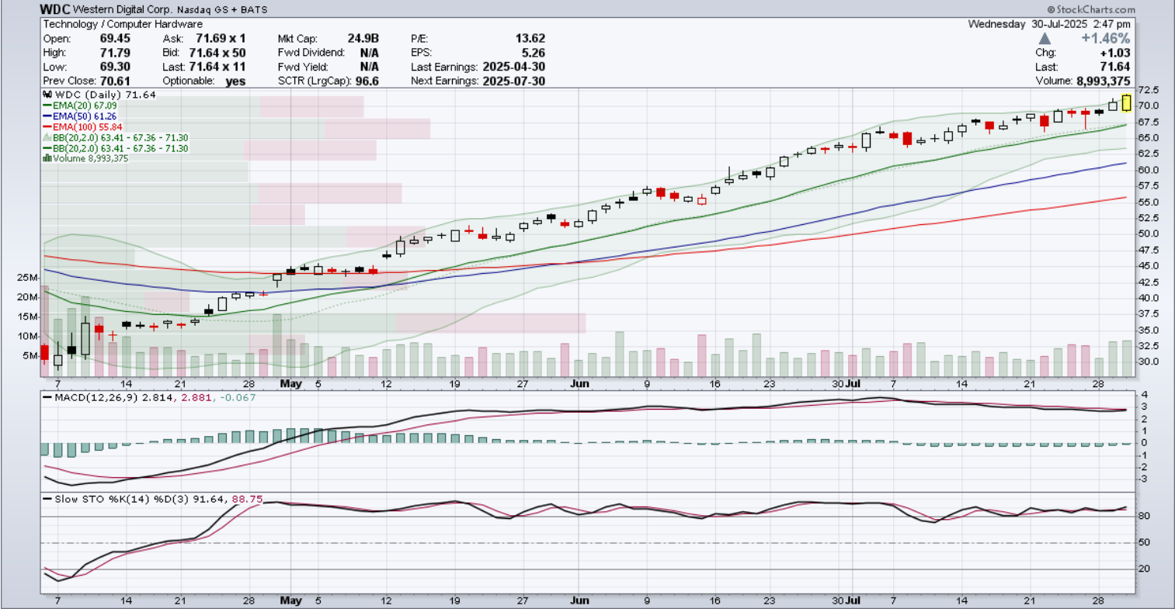Click the header Volume value 8,993,375
The image size is (1175, 609).
coord(1103,81)
